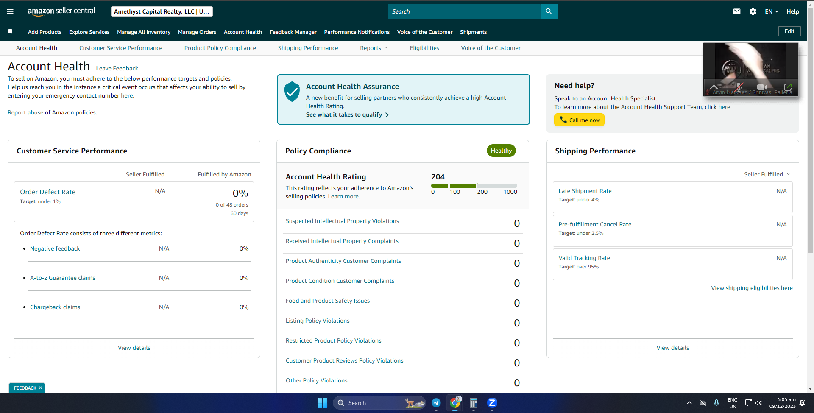The image size is (814, 413).
Task: Go to Shipments menu item
Action: 473,32
